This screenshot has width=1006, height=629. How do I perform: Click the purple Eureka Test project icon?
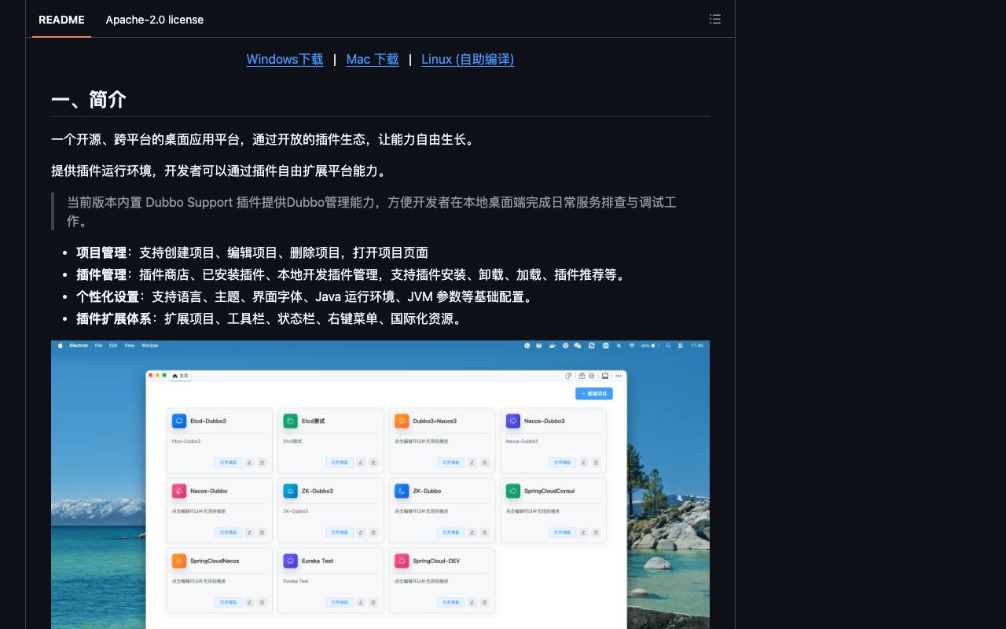click(x=291, y=561)
